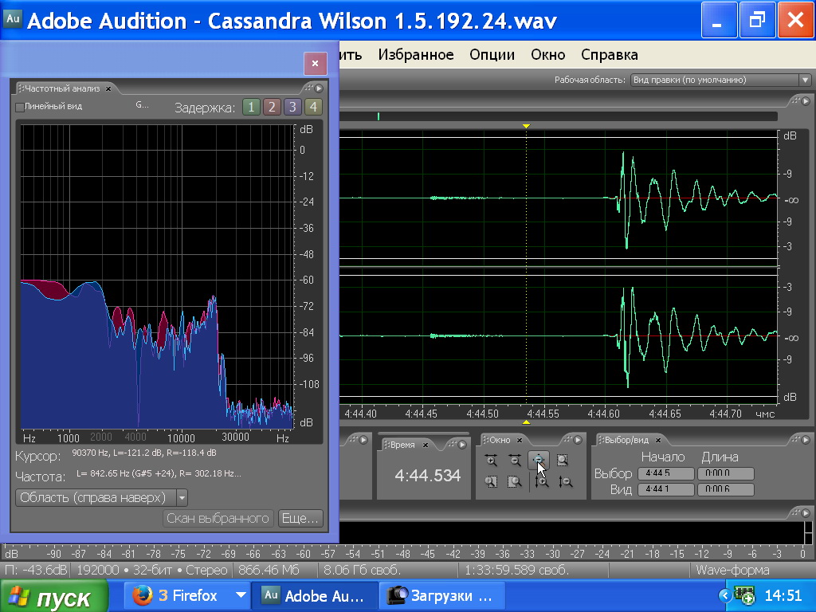Click the Курсор frequency readout text

pos(143,453)
